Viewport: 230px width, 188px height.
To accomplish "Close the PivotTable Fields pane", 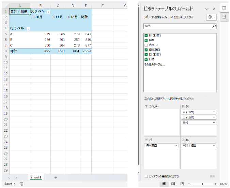I will point(214,9).
